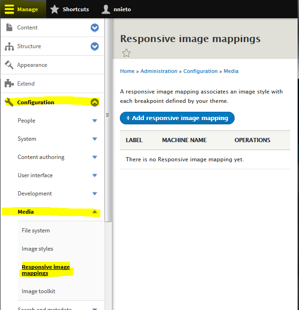Click the Content page icon
This screenshot has width=299, height=310.
[x=9, y=28]
